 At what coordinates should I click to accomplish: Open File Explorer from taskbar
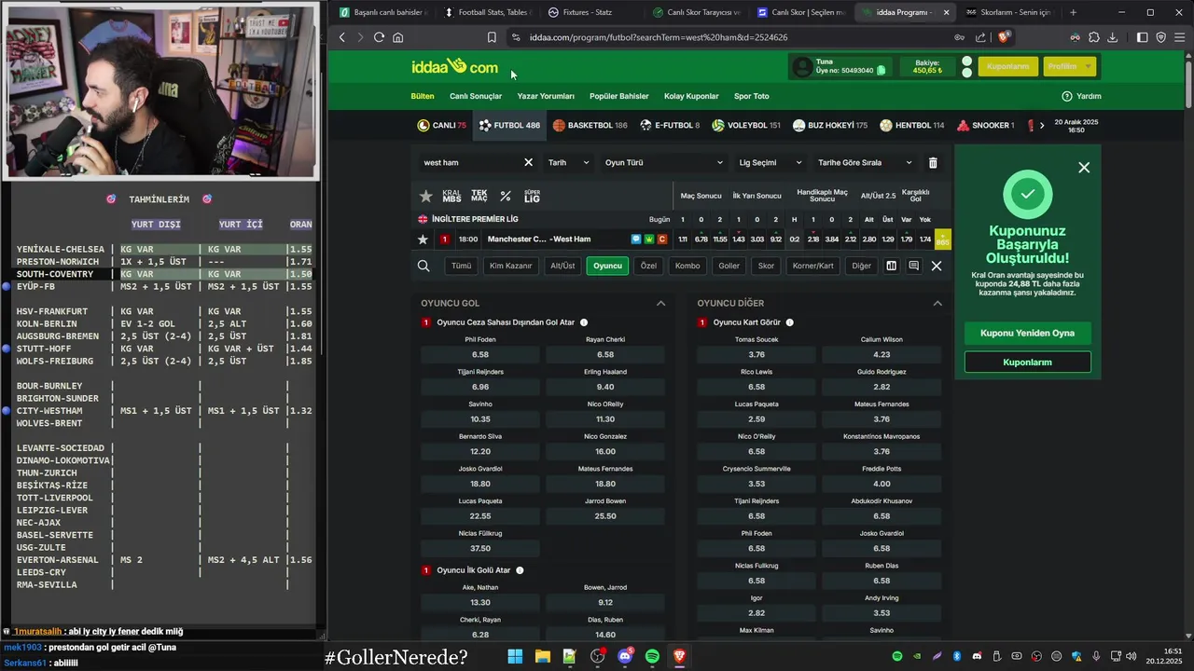542,657
